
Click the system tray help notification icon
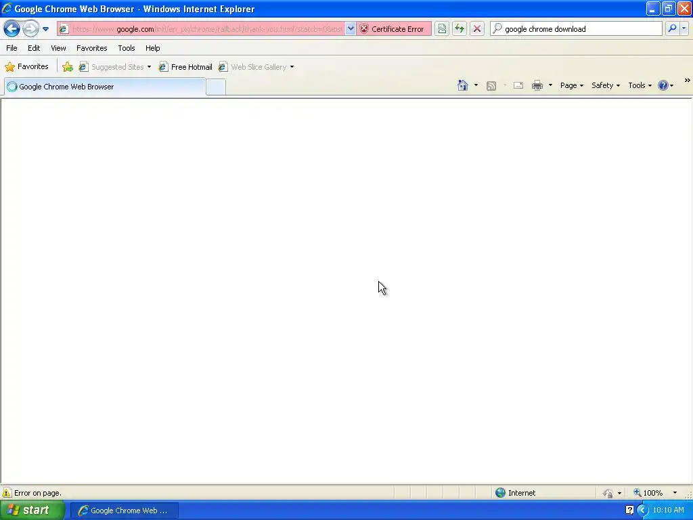point(630,511)
